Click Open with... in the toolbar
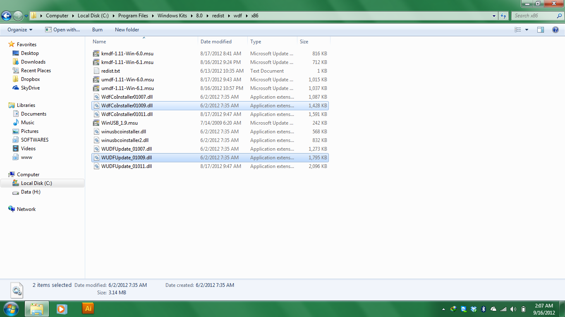 [x=62, y=30]
